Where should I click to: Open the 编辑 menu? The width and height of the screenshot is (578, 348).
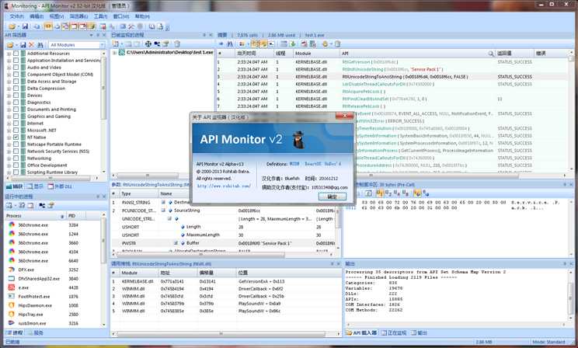37,16
